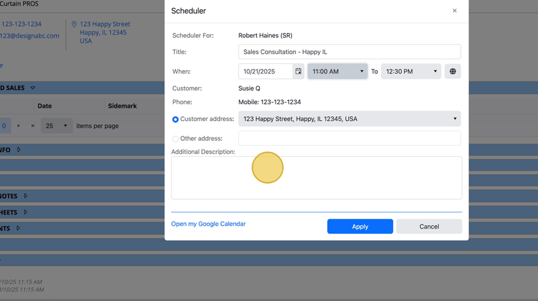Open my Google Calendar link
538x301 pixels.
click(208, 224)
